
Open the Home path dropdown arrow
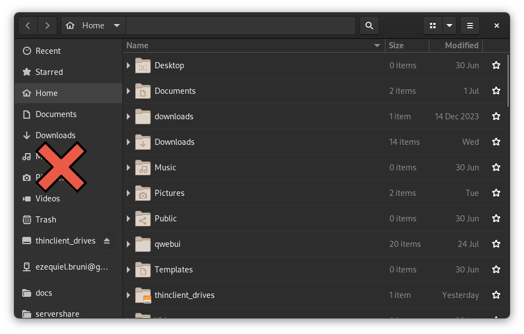117,25
